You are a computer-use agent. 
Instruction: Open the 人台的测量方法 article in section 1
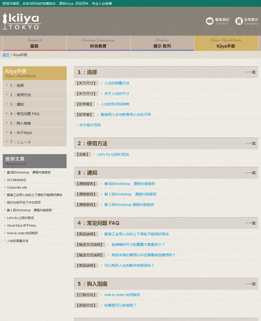pyautogui.click(x=117, y=83)
